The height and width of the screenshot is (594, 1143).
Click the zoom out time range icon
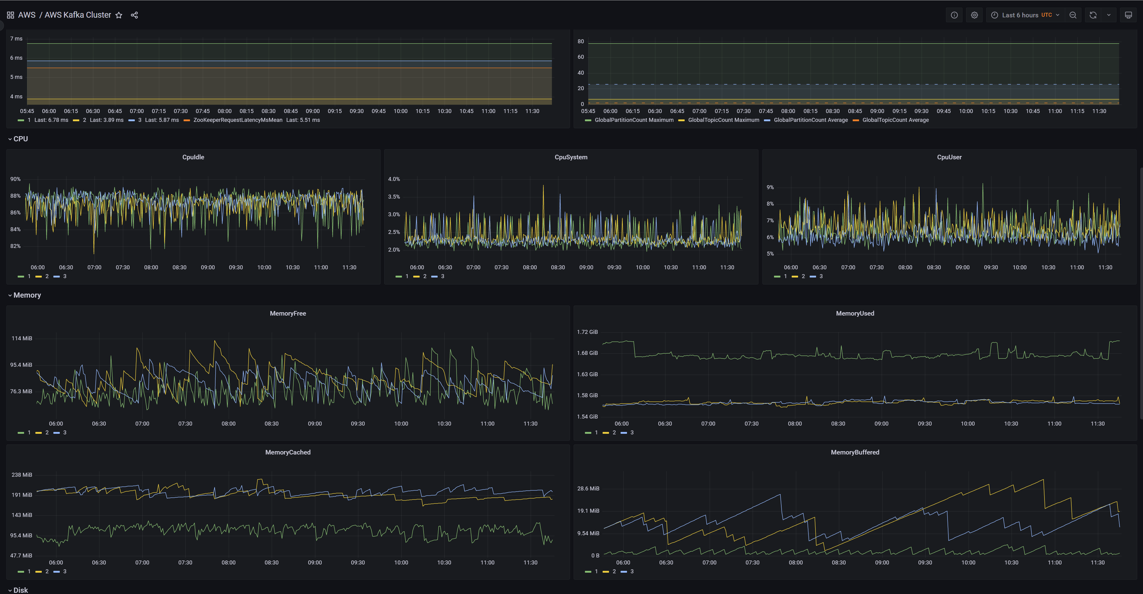1073,15
